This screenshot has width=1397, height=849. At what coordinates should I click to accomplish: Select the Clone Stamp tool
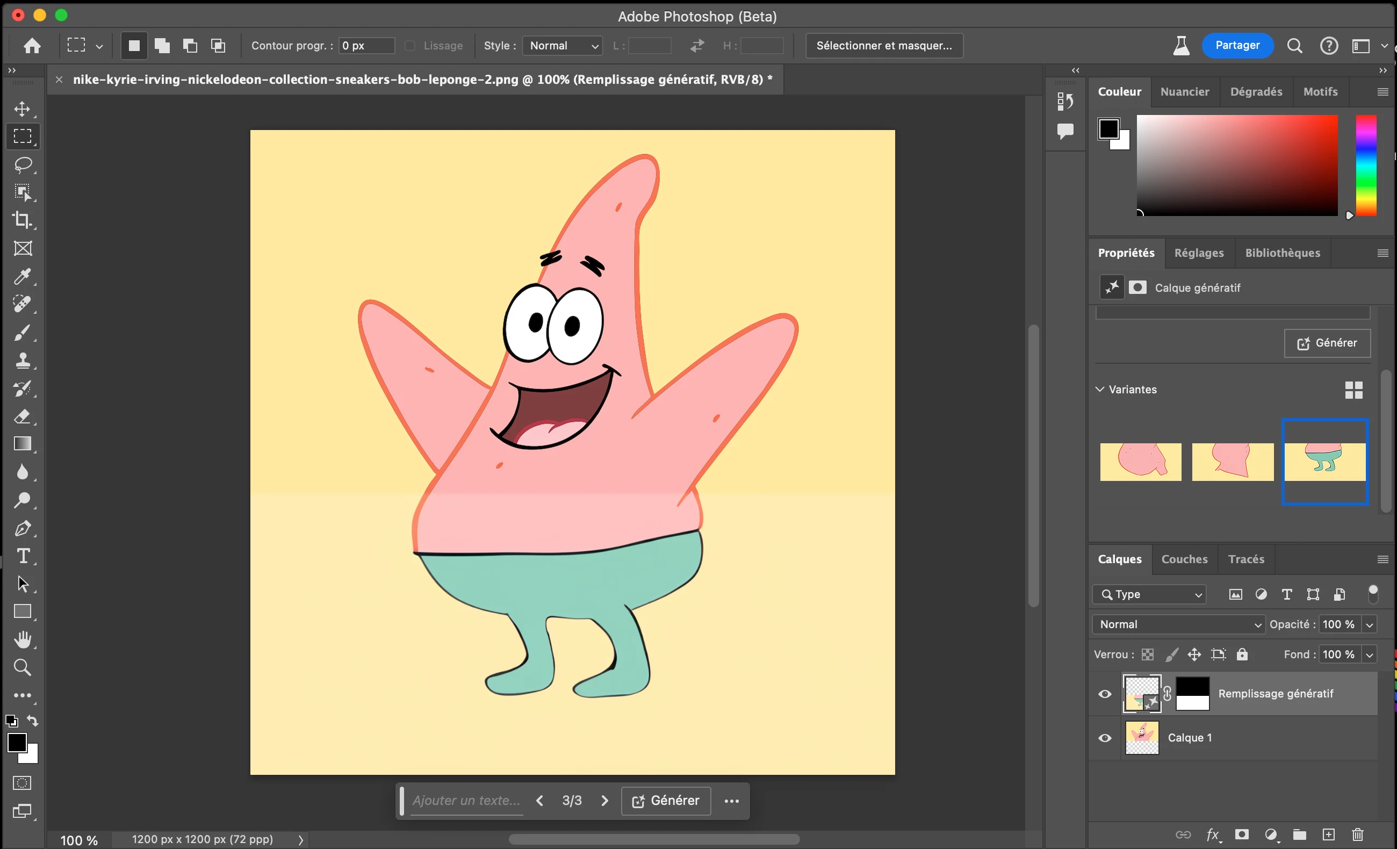(x=23, y=360)
